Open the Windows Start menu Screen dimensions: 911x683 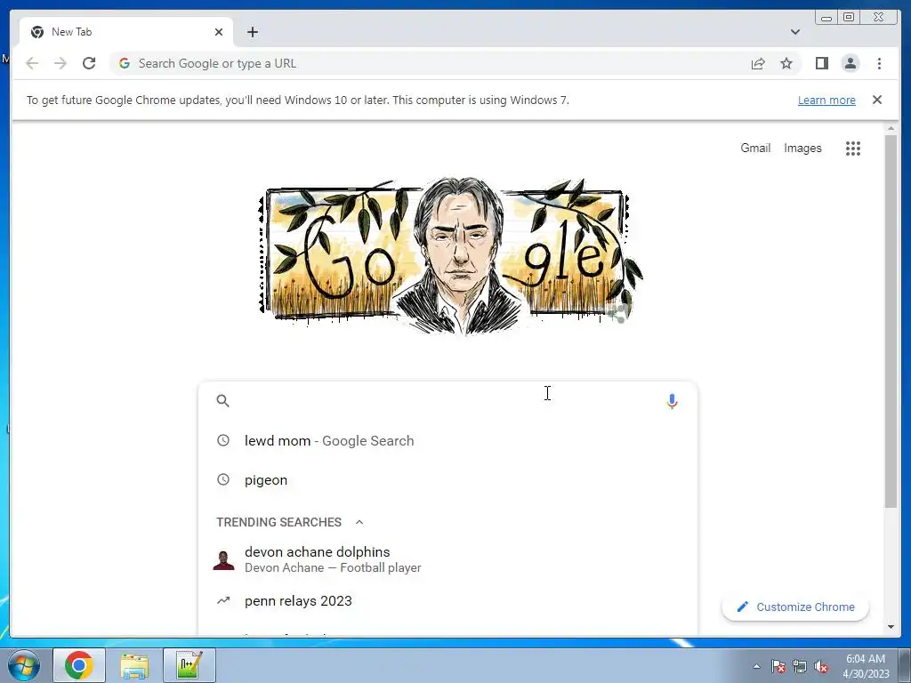click(24, 665)
